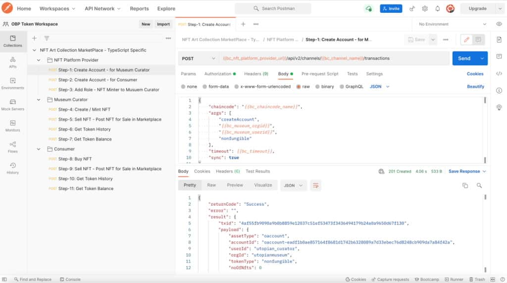The image size is (507, 283).
Task: Open the POST method dropdown
Action: (198, 58)
